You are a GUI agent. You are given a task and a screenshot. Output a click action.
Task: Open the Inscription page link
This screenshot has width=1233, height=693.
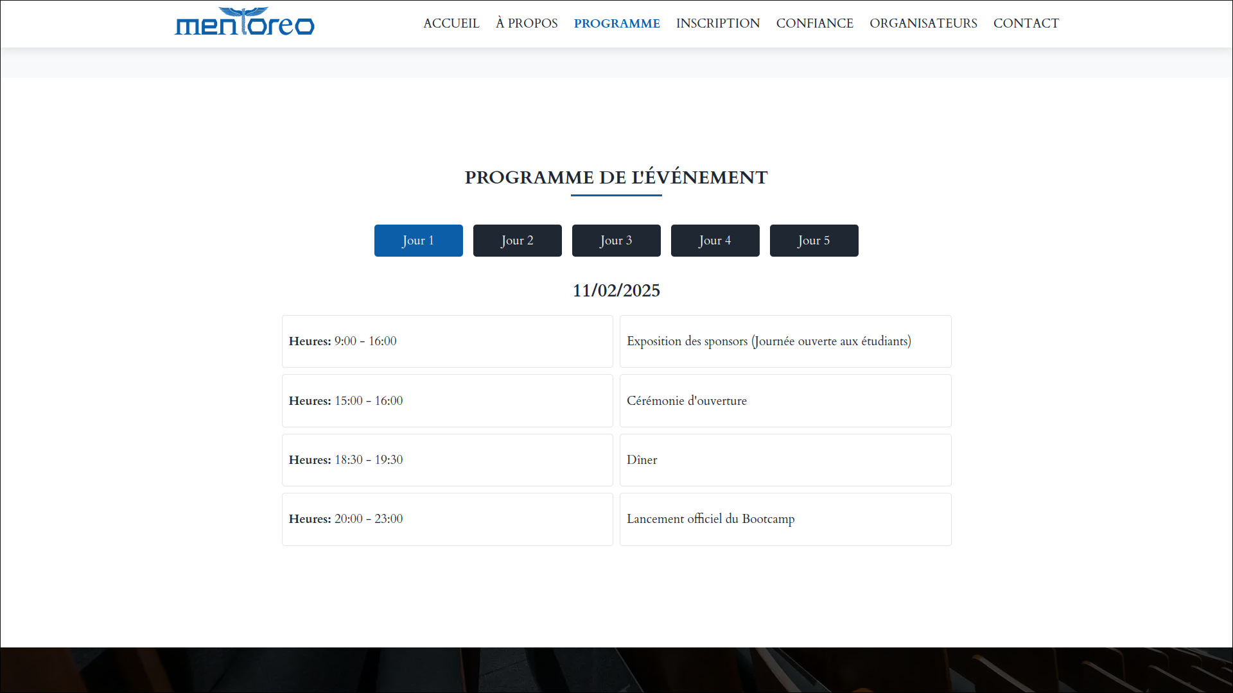(x=717, y=23)
